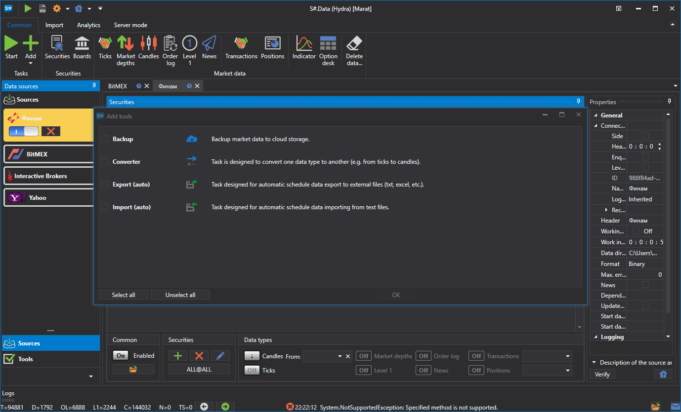
Task: Open the Candles market data view
Action: pos(149,48)
